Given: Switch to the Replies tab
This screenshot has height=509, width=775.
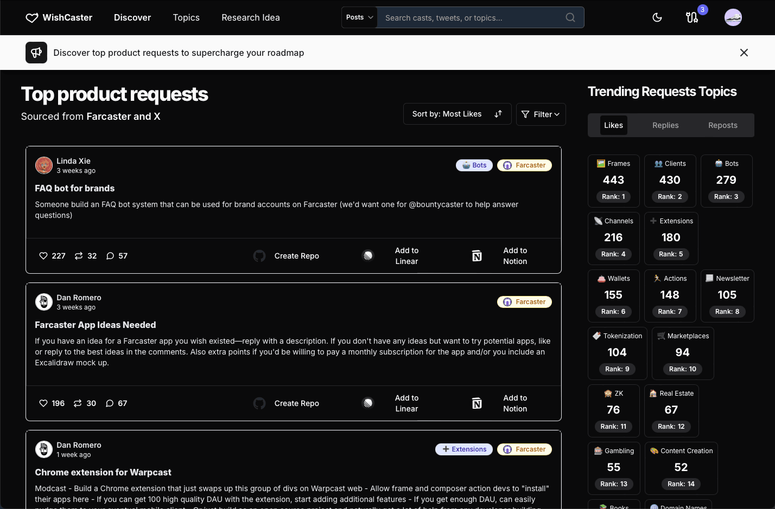Looking at the screenshot, I should [665, 125].
